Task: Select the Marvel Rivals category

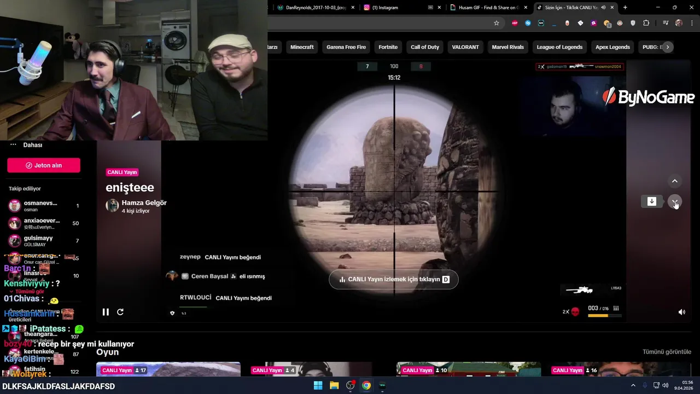Action: [x=508, y=47]
